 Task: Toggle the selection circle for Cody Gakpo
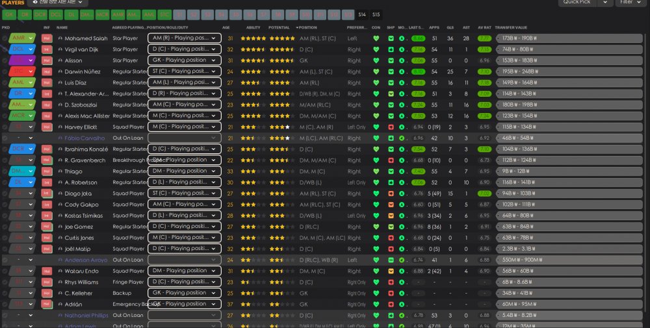point(5,205)
